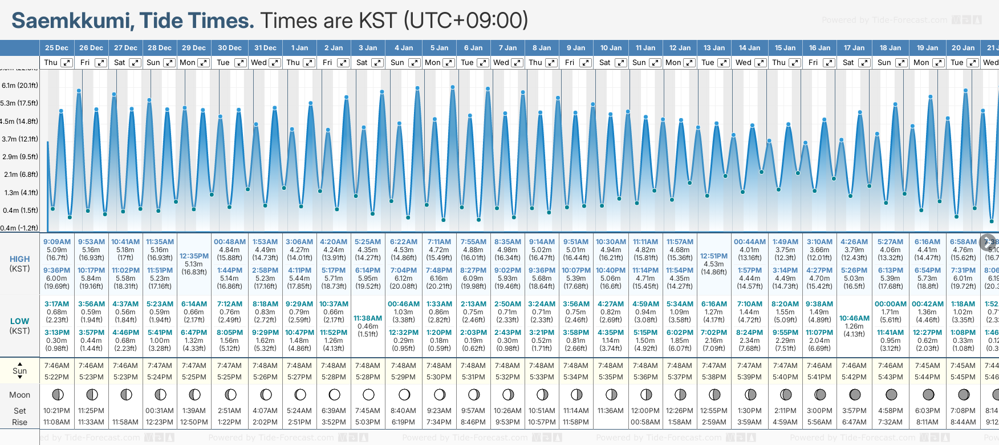Click the Saemkkumi, Tide Times heading

click(133, 21)
